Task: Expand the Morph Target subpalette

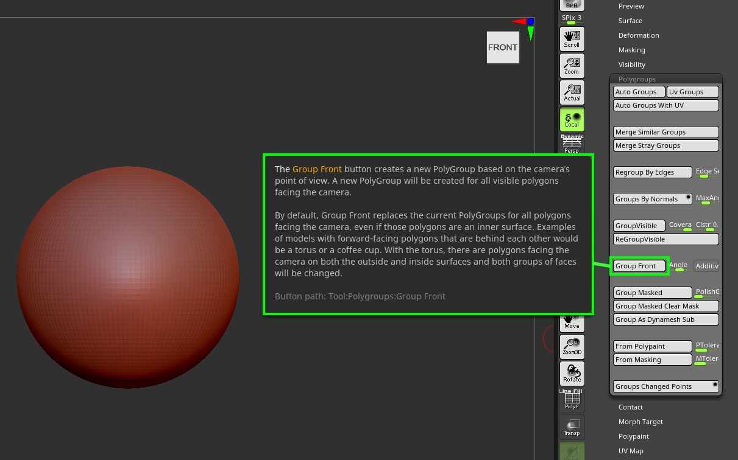Action: click(640, 422)
